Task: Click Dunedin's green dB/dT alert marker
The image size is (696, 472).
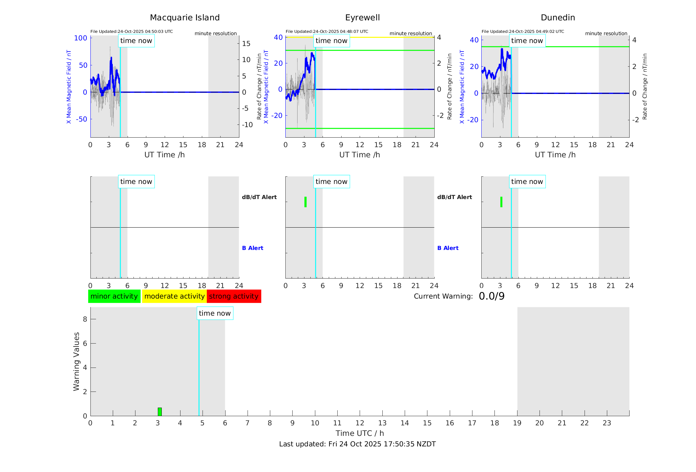Action: coord(501,202)
